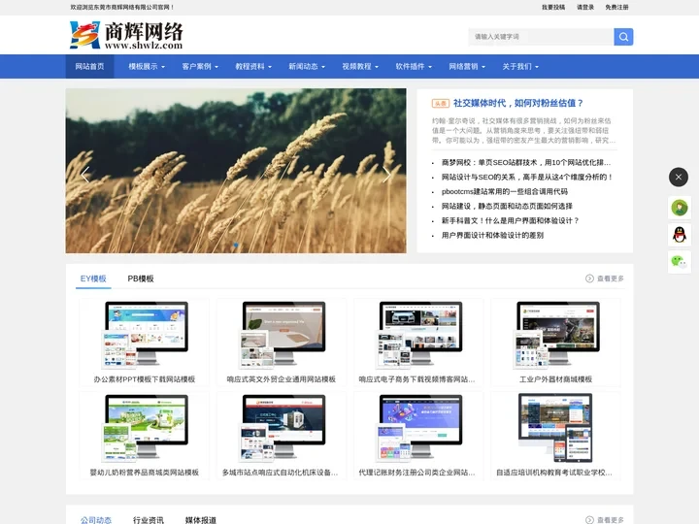The width and height of the screenshot is (699, 524).
Task: Switch to the 媒体报道 tab
Action: point(201,519)
